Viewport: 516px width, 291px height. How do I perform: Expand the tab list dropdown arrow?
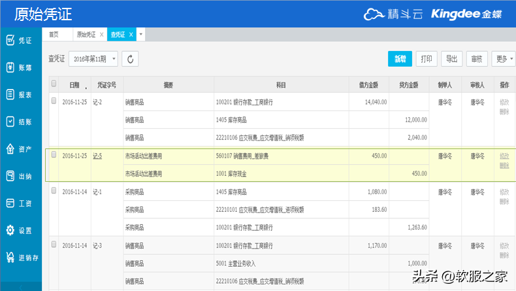pyautogui.click(x=141, y=34)
